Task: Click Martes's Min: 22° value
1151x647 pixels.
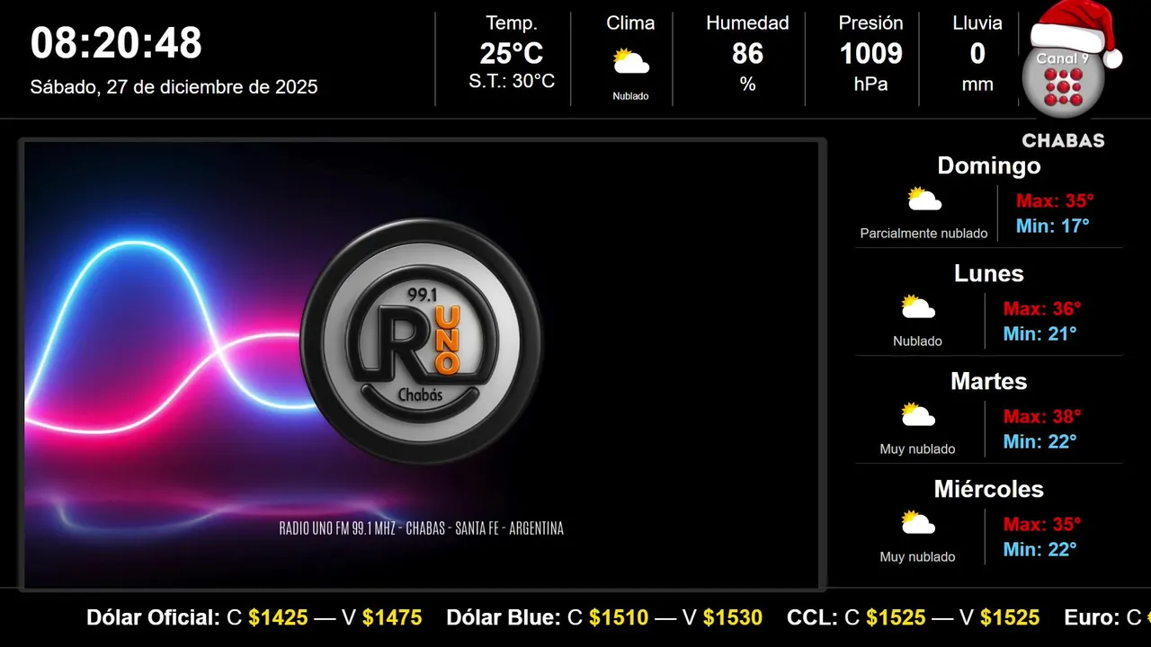Action: point(1039,441)
